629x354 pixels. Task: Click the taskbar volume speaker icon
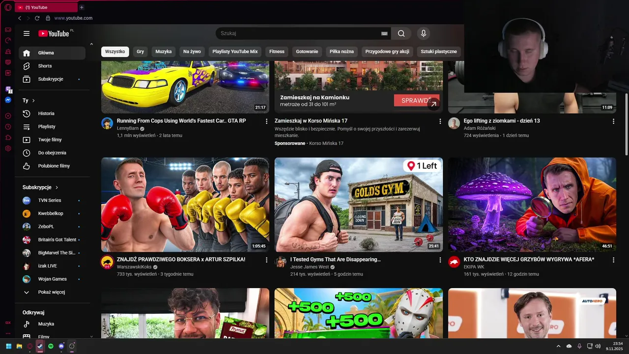(x=598, y=346)
